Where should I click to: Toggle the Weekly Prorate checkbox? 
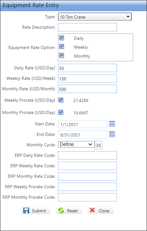tap(61, 100)
